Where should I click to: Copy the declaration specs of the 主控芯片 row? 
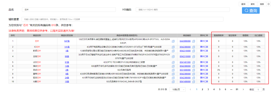[x=173, y=56]
